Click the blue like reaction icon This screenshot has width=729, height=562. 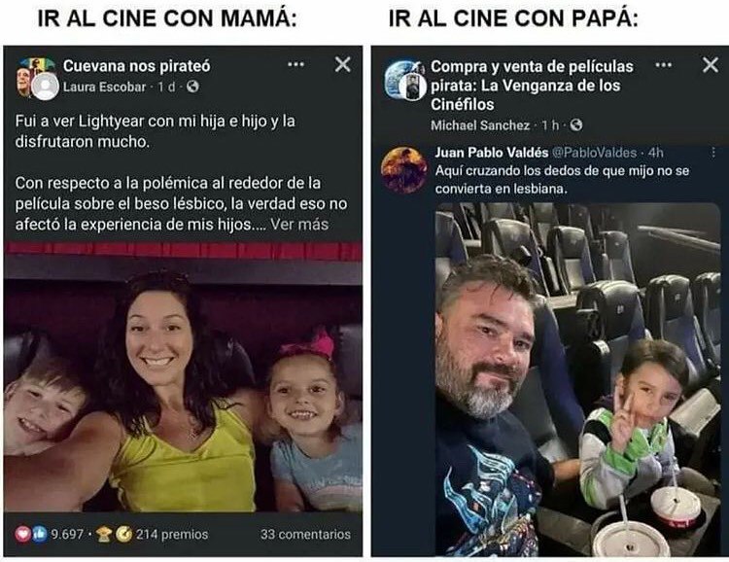tap(40, 534)
